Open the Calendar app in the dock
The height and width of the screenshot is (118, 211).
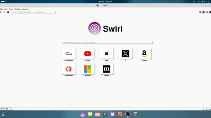98,114
